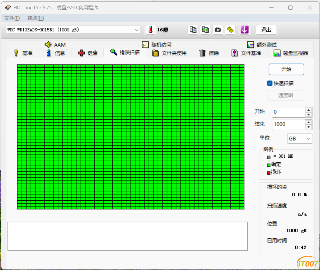Viewport: 320px width, 270px height.
Task: Click the 速度图 speed map button
Action: (286, 95)
